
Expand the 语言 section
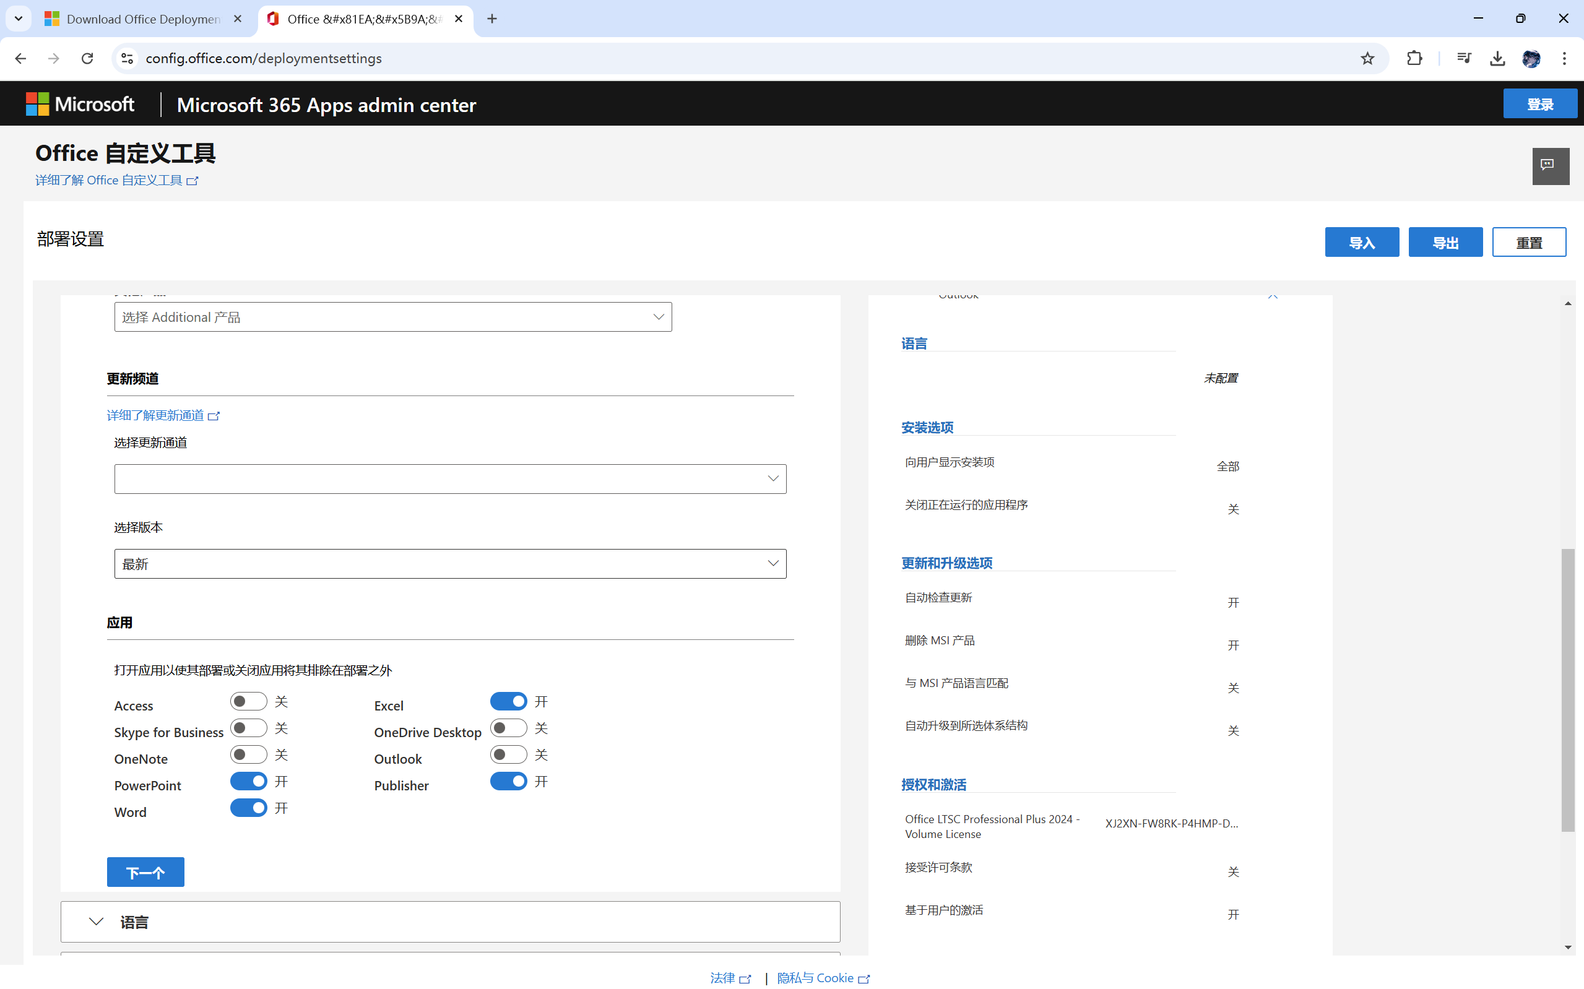click(x=450, y=922)
